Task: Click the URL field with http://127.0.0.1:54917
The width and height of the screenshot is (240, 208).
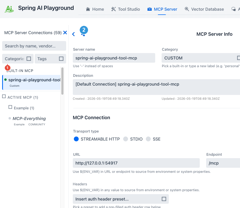Action: (136, 163)
